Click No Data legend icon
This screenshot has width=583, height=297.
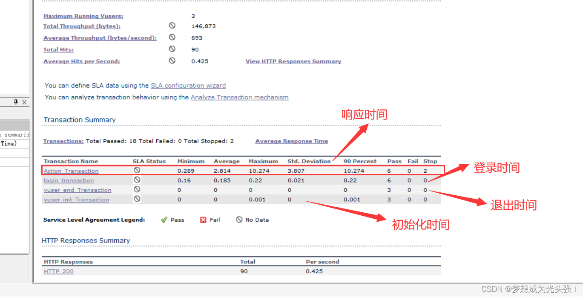[x=239, y=220]
